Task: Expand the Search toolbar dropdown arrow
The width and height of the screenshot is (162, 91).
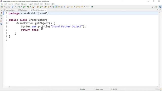Action: pos(51,7)
